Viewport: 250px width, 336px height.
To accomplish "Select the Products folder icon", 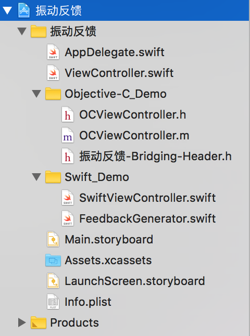I will click(x=39, y=322).
